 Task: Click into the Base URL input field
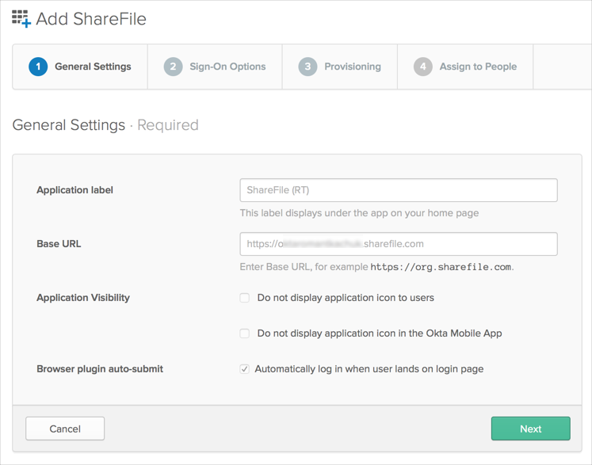398,244
